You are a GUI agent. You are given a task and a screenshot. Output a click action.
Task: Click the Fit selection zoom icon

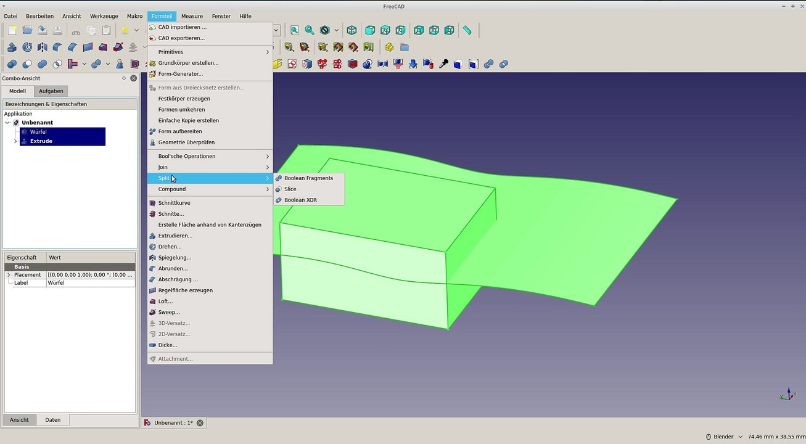pyautogui.click(x=310, y=30)
